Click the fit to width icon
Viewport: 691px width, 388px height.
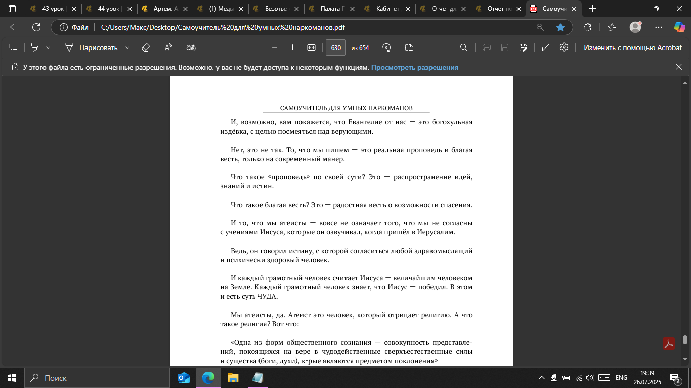[x=311, y=47]
